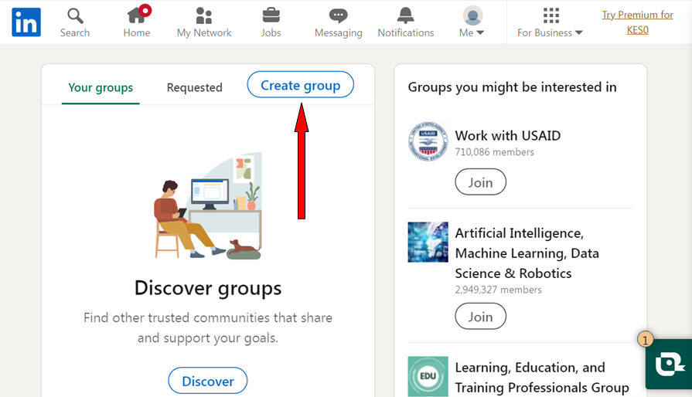The width and height of the screenshot is (692, 397).
Task: Open Messaging speech bubble icon
Action: click(339, 16)
